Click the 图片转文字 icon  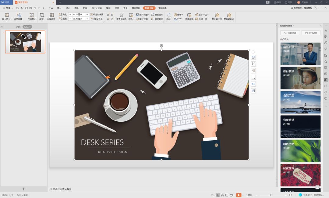(x=217, y=15)
